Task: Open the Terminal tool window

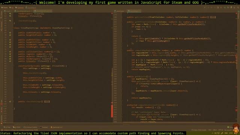Action: coord(44,127)
